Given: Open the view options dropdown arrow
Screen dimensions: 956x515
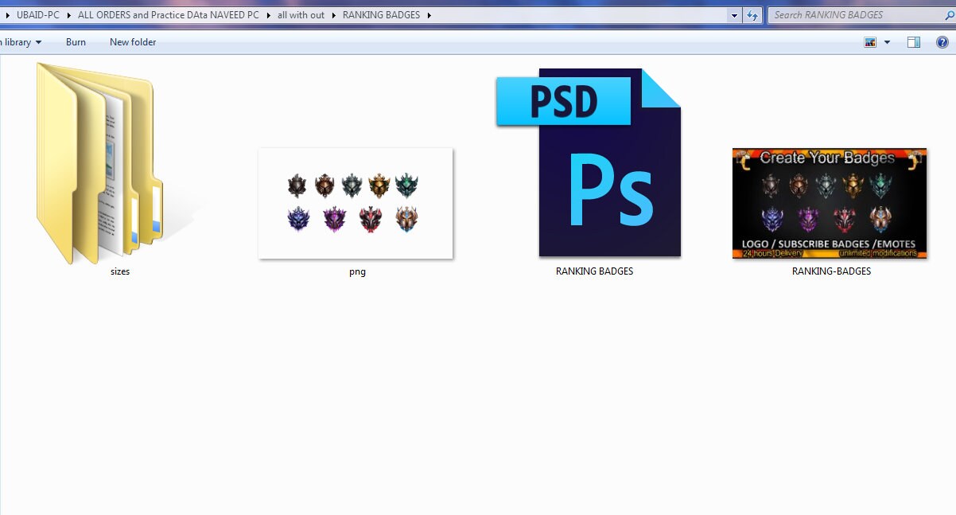Looking at the screenshot, I should click(x=887, y=42).
